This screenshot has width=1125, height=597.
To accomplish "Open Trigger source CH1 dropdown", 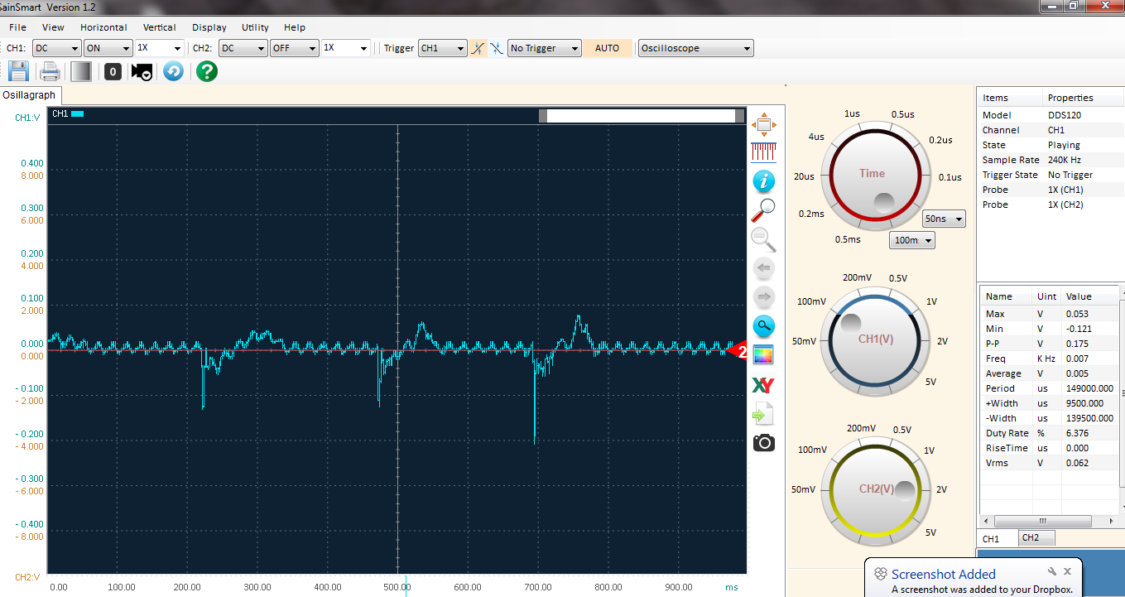I will coord(442,48).
